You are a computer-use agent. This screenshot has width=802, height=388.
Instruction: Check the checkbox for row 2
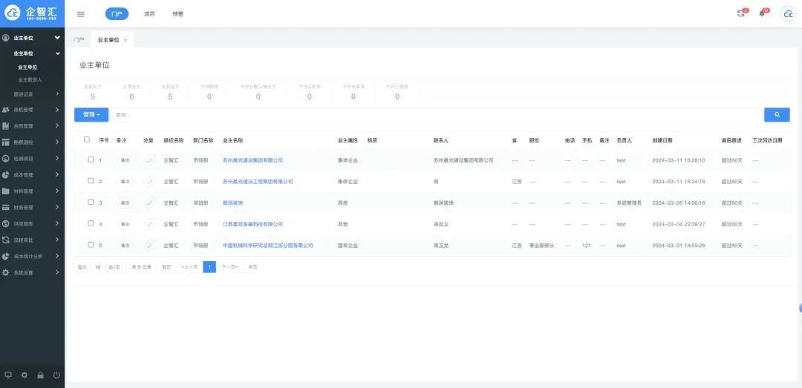(x=91, y=181)
